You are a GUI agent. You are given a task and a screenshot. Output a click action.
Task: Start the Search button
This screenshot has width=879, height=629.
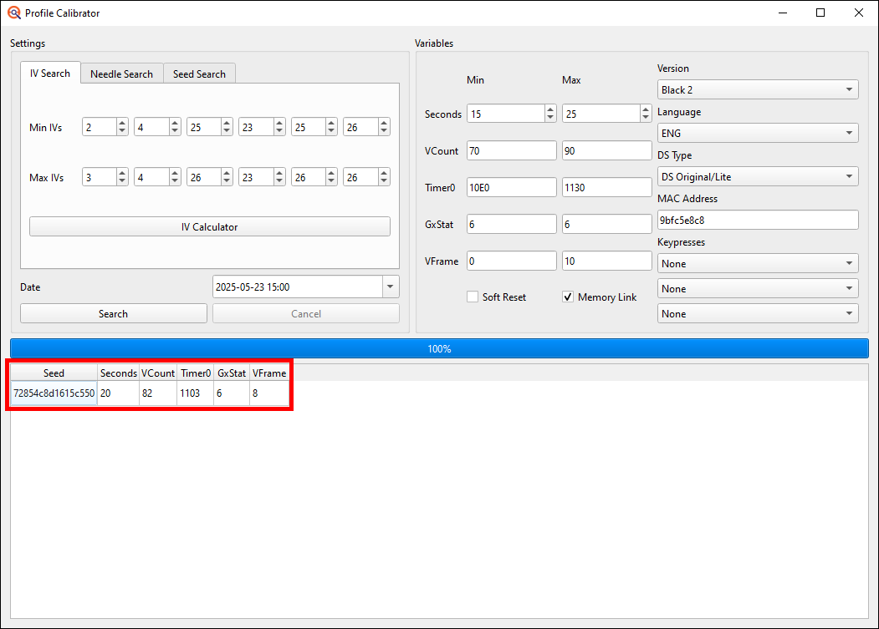tap(113, 313)
